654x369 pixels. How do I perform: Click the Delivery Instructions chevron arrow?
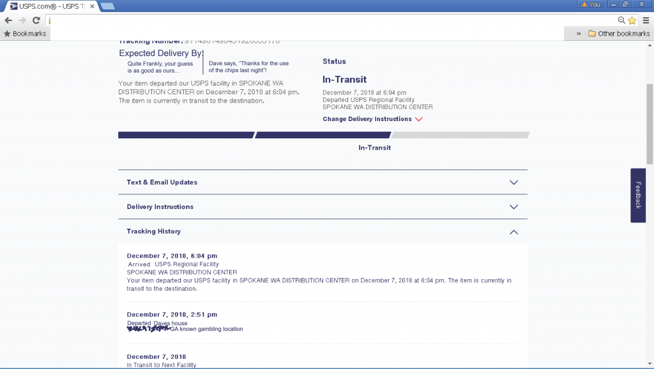click(x=514, y=207)
